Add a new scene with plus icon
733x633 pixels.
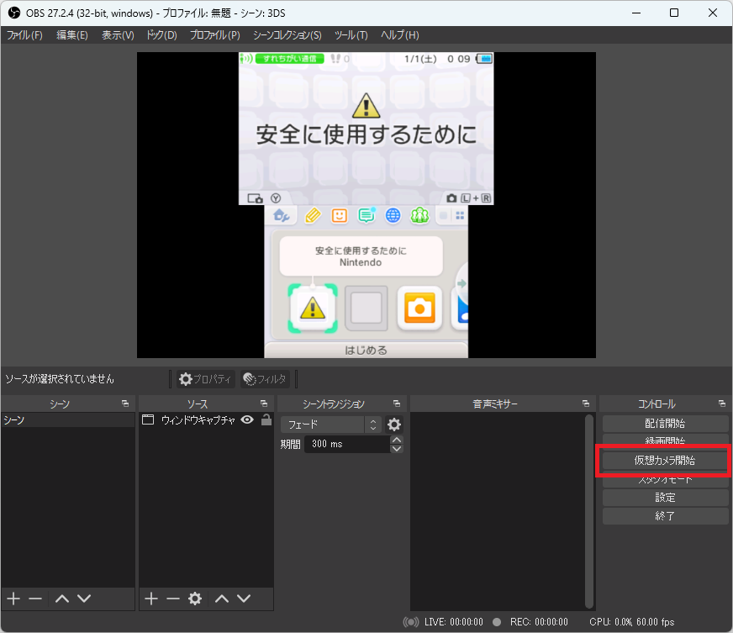13,599
